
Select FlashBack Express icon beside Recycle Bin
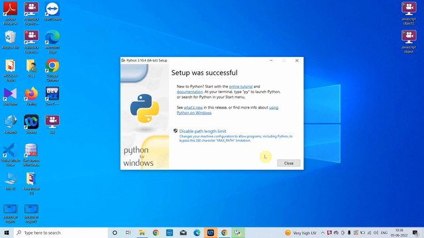click(x=31, y=42)
